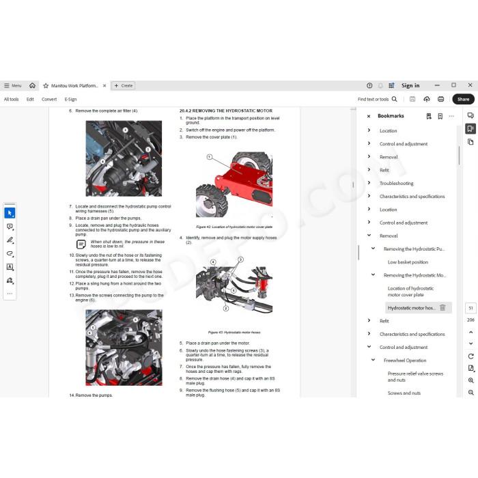Expand the first Removal bookmark
The height and width of the screenshot is (478, 478).
(369, 156)
